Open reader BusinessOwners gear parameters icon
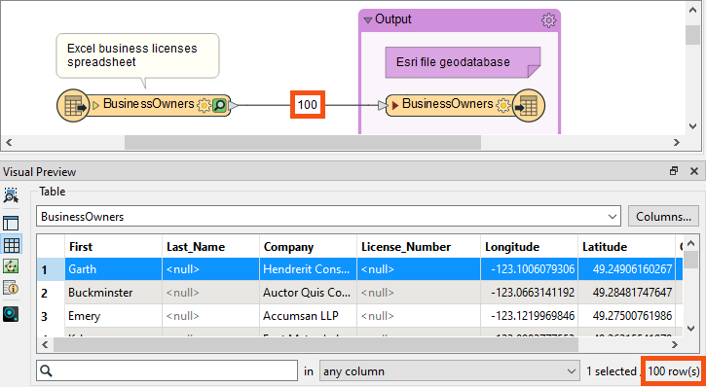Image resolution: width=706 pixels, height=387 pixels. [204, 106]
